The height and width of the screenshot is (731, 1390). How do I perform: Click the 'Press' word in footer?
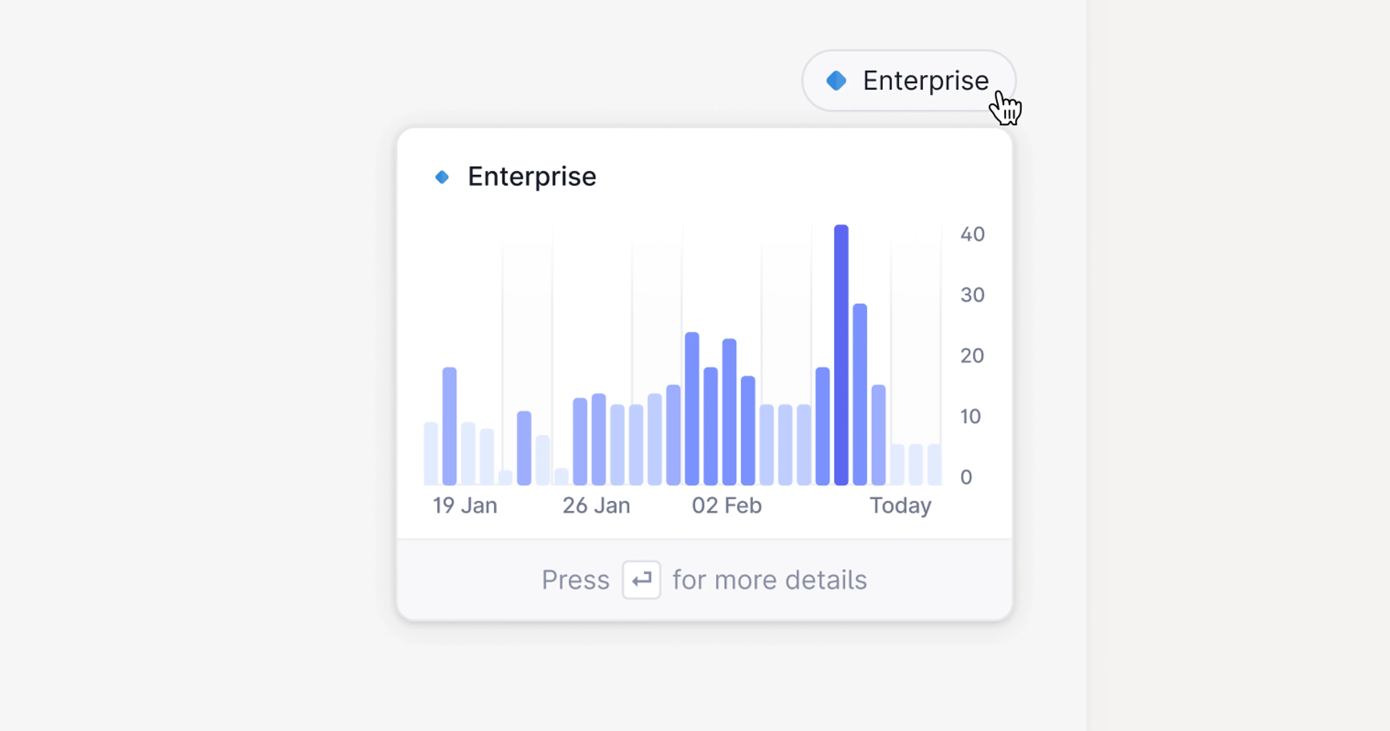576,580
